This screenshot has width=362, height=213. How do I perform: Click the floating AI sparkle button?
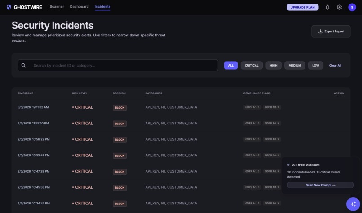tap(353, 204)
